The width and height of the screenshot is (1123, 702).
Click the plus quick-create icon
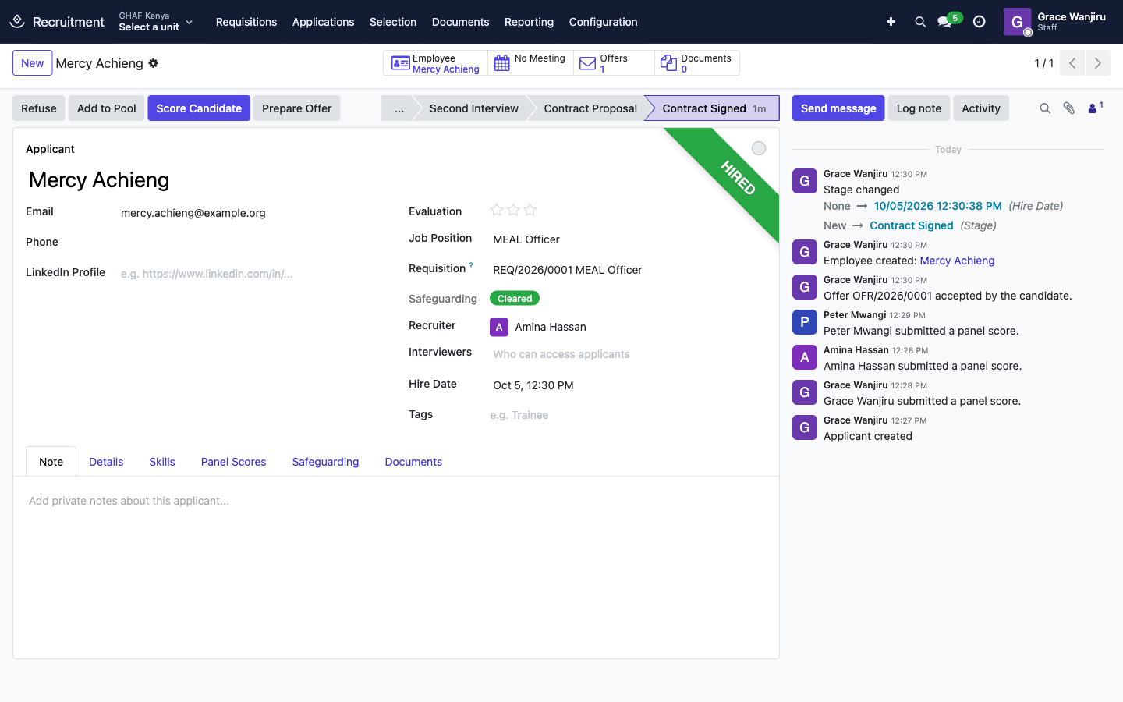click(x=891, y=22)
